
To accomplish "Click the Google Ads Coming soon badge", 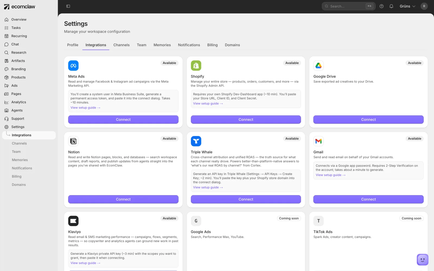I will tap(289, 218).
